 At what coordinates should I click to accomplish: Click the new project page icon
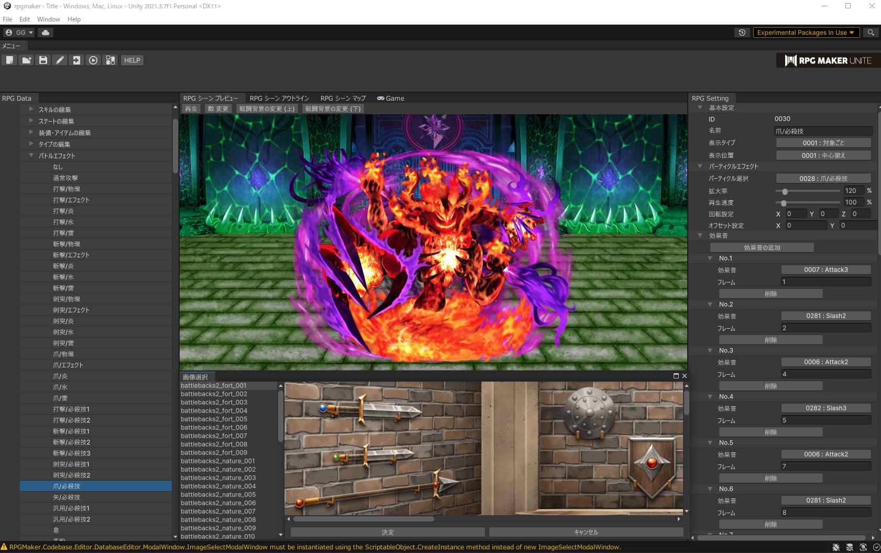9,60
